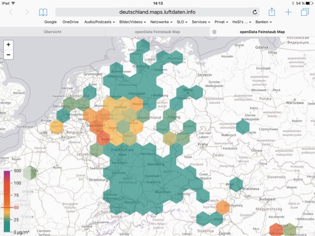Viewport: 315px width, 236px height.
Task: Zoom out on the map
Action: coord(9,55)
